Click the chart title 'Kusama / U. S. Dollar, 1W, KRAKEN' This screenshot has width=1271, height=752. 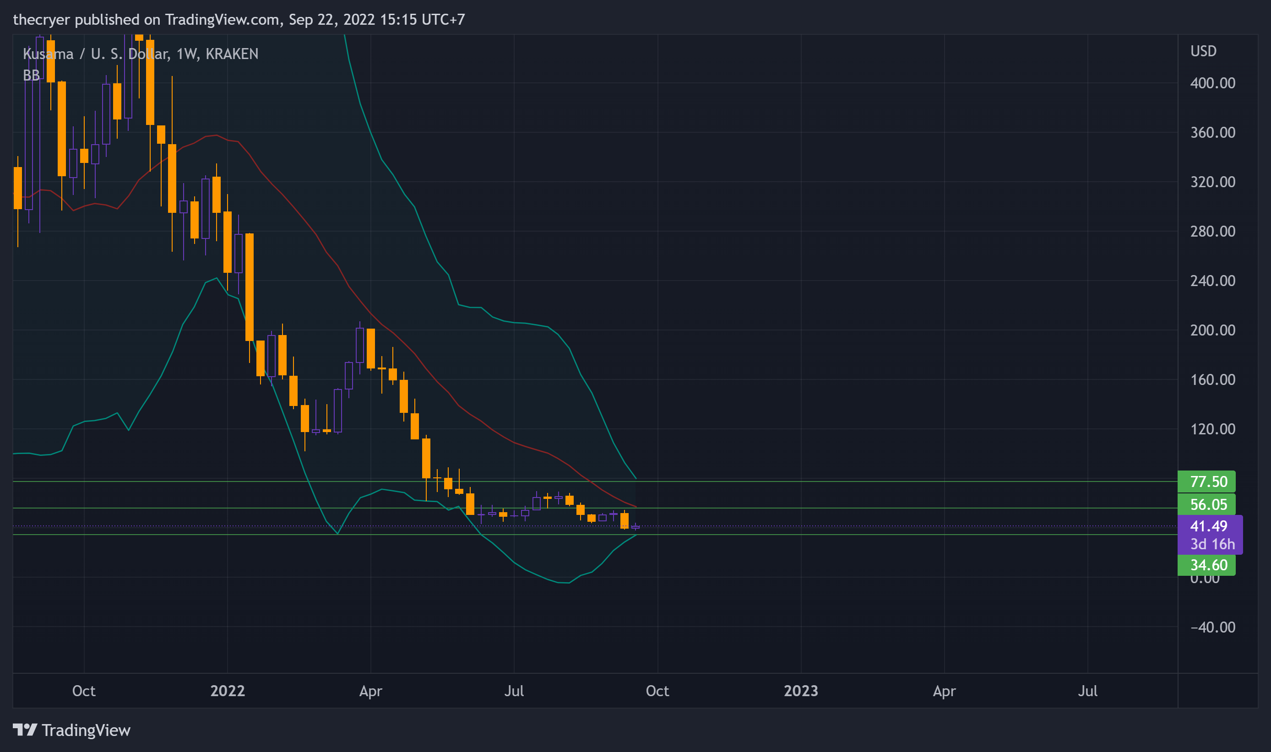pos(141,54)
